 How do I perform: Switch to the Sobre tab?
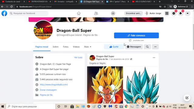(55, 47)
